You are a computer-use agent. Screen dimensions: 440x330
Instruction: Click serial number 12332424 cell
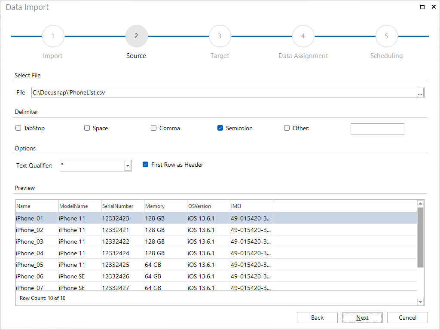122,253
